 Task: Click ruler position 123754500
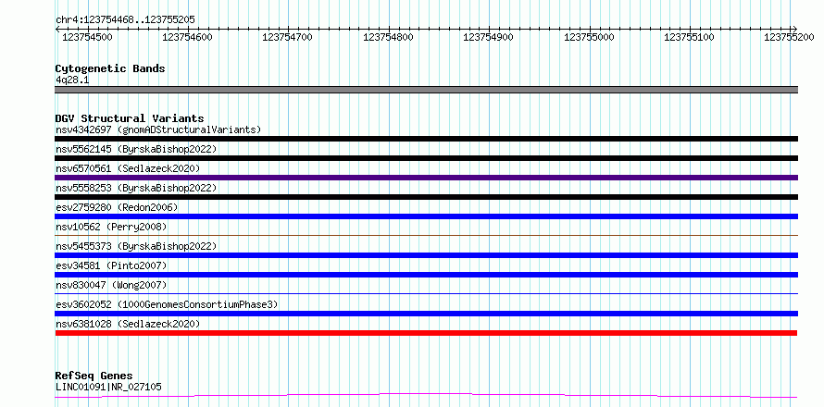coord(87,37)
